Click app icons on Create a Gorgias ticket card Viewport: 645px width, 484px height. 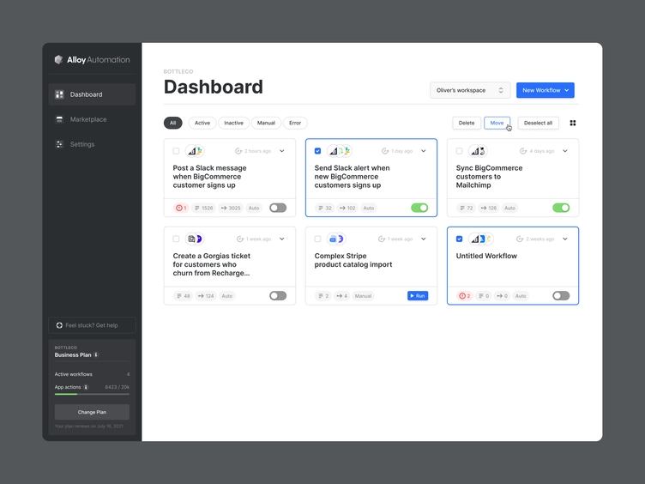click(195, 239)
